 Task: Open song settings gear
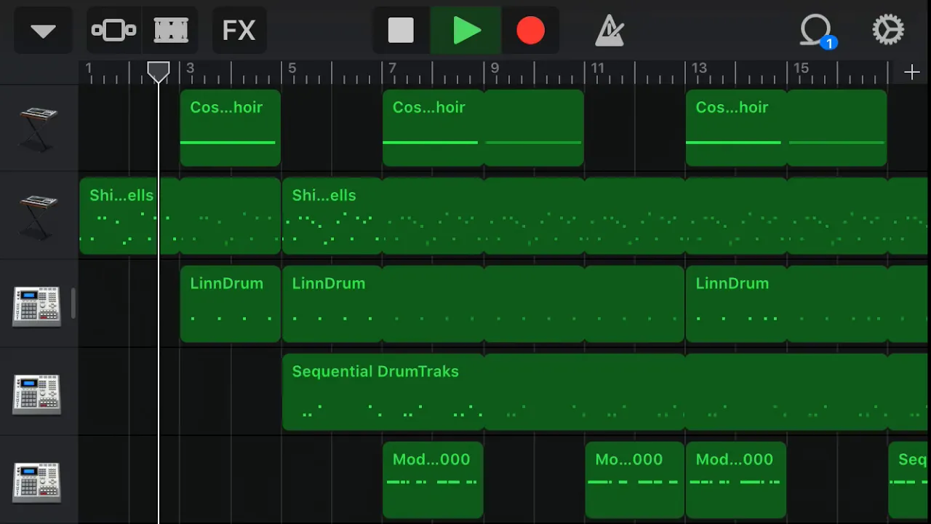click(x=888, y=31)
